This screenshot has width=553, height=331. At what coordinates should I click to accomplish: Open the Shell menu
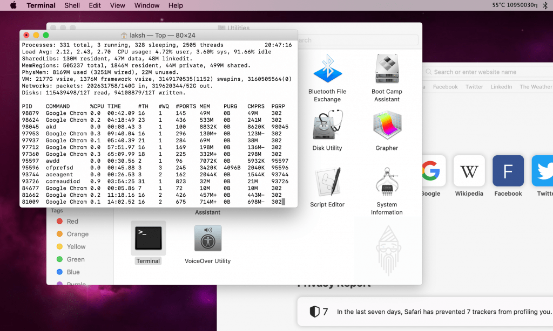72,5
